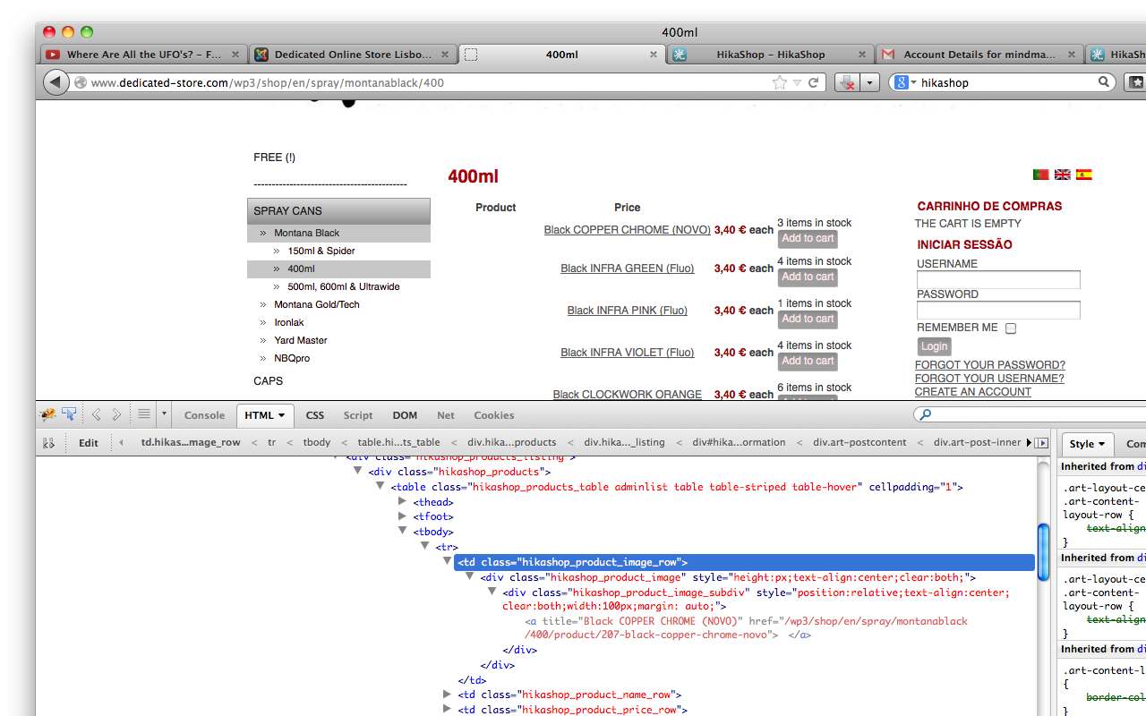Add Black INFRA GREEN (Fluo) to cart

(808, 277)
